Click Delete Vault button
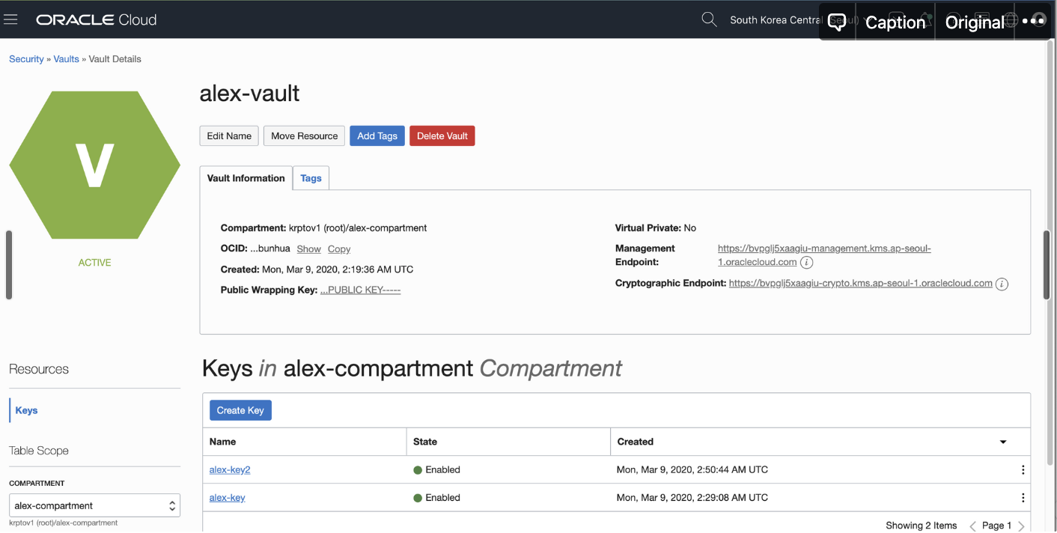The width and height of the screenshot is (1057, 533). click(x=442, y=135)
